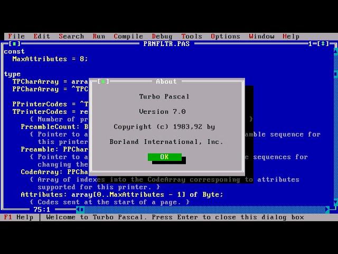Image resolution: width=338 pixels, height=254 pixels.
Task: Click the 'MaxAttributes = 8;' code line
Action: [50, 59]
